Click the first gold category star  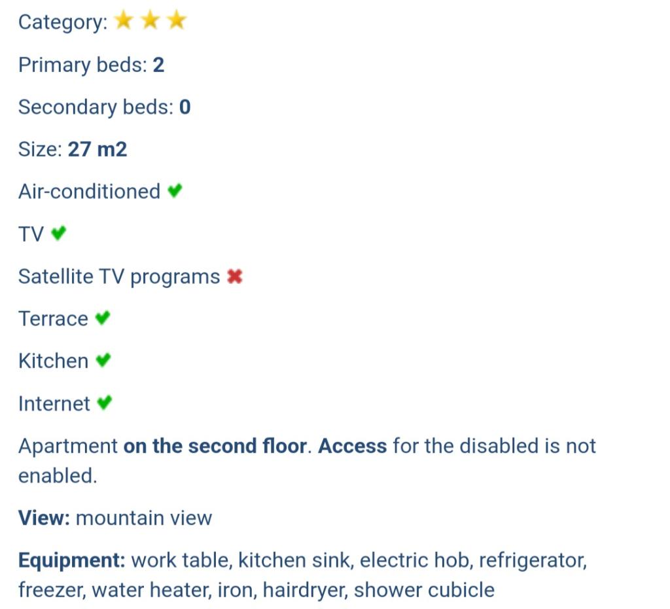point(124,22)
